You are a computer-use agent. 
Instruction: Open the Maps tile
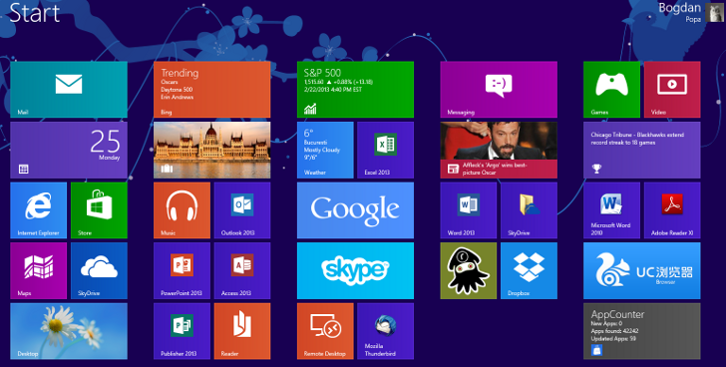coord(39,270)
